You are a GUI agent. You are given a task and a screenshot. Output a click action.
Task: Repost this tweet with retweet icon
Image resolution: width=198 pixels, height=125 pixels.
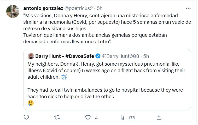pyautogui.click(x=57, y=117)
